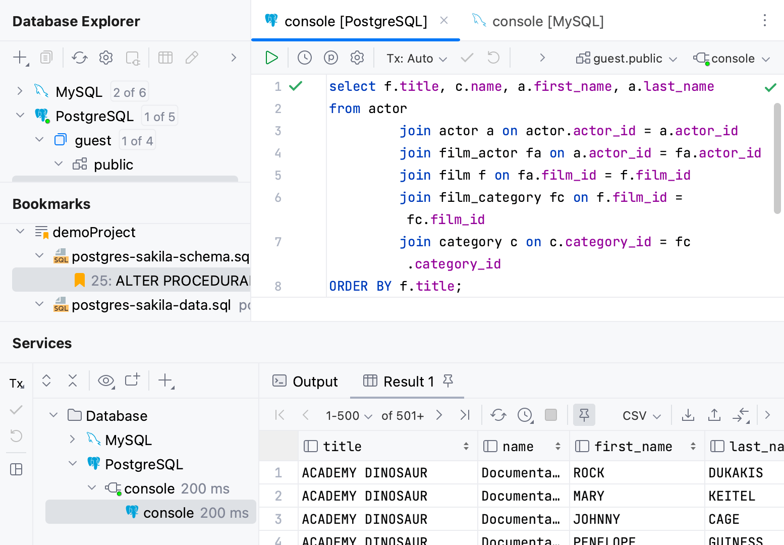Toggle pinned state of result toolbar pin
This screenshot has width=784, height=545.
pos(584,415)
